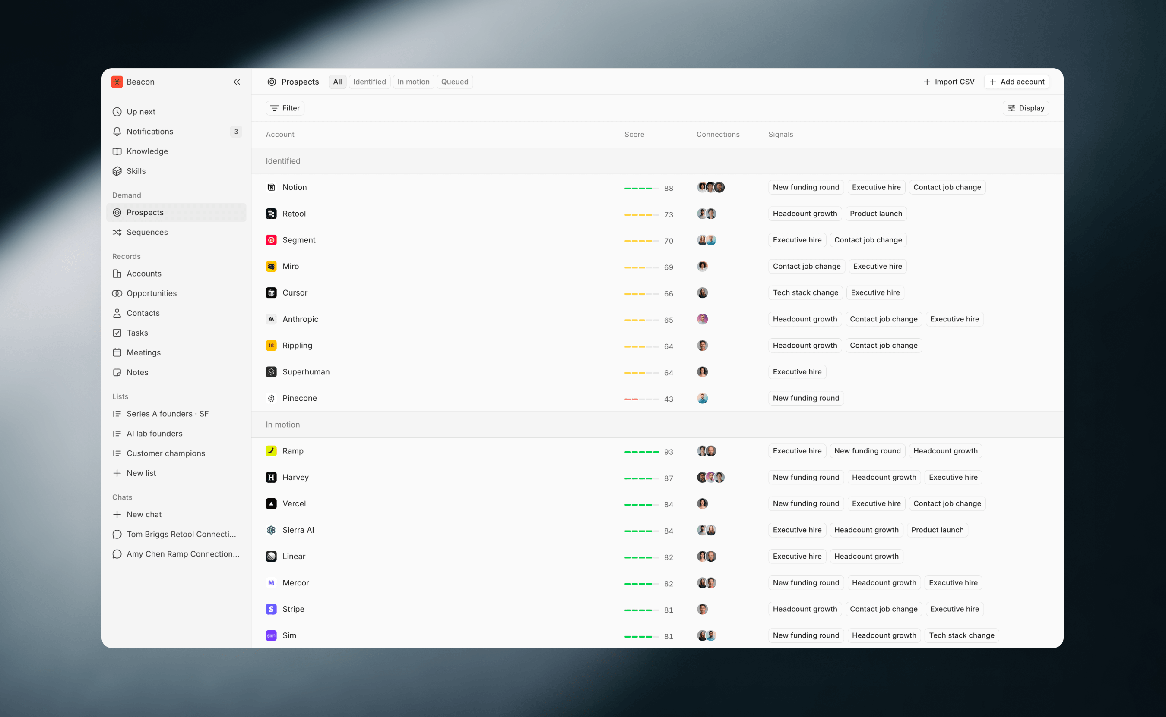
Task: Go to Sequences in sidebar
Action: click(x=147, y=232)
